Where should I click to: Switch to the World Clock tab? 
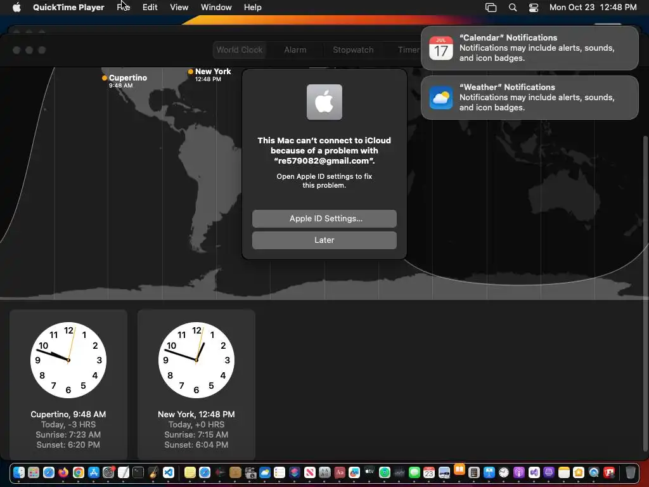(x=239, y=49)
